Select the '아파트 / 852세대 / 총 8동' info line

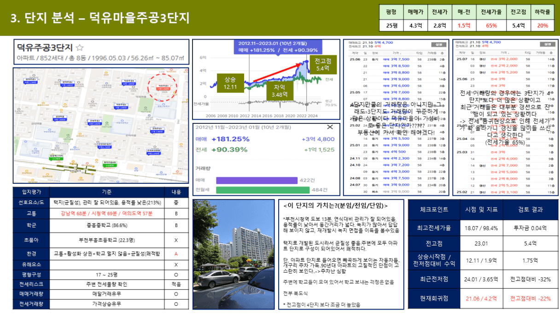click(x=100, y=58)
